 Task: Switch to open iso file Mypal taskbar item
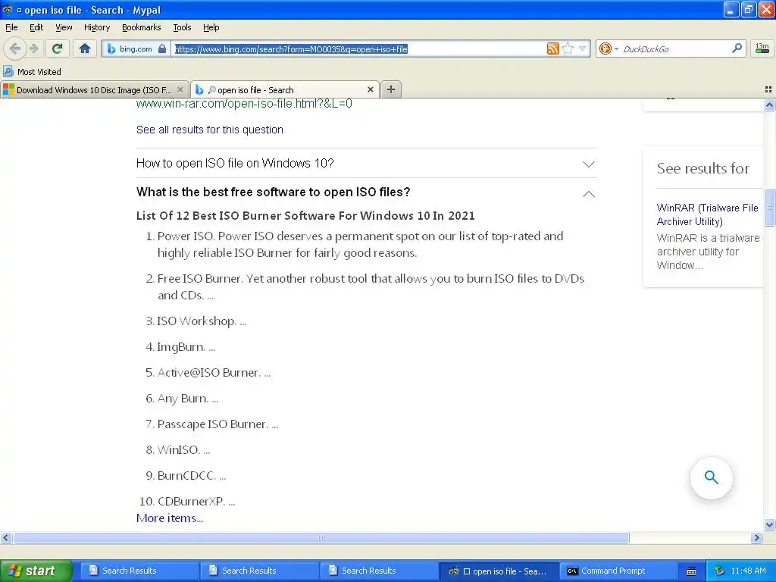(499, 571)
